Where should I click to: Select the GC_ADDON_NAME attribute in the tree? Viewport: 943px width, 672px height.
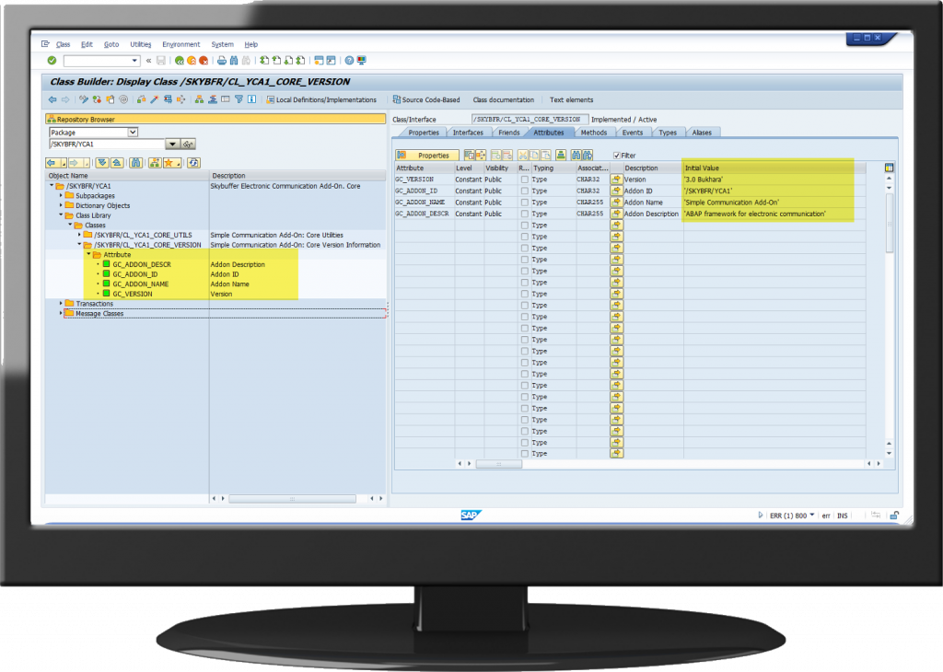[141, 284]
